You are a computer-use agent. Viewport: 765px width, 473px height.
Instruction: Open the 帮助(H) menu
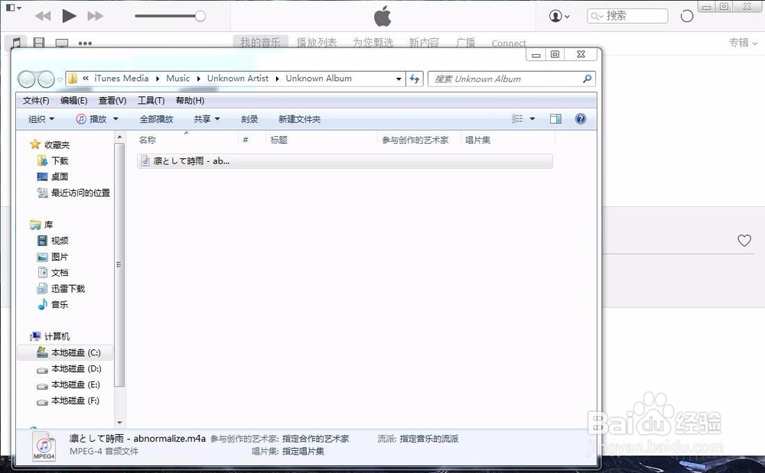[190, 101]
